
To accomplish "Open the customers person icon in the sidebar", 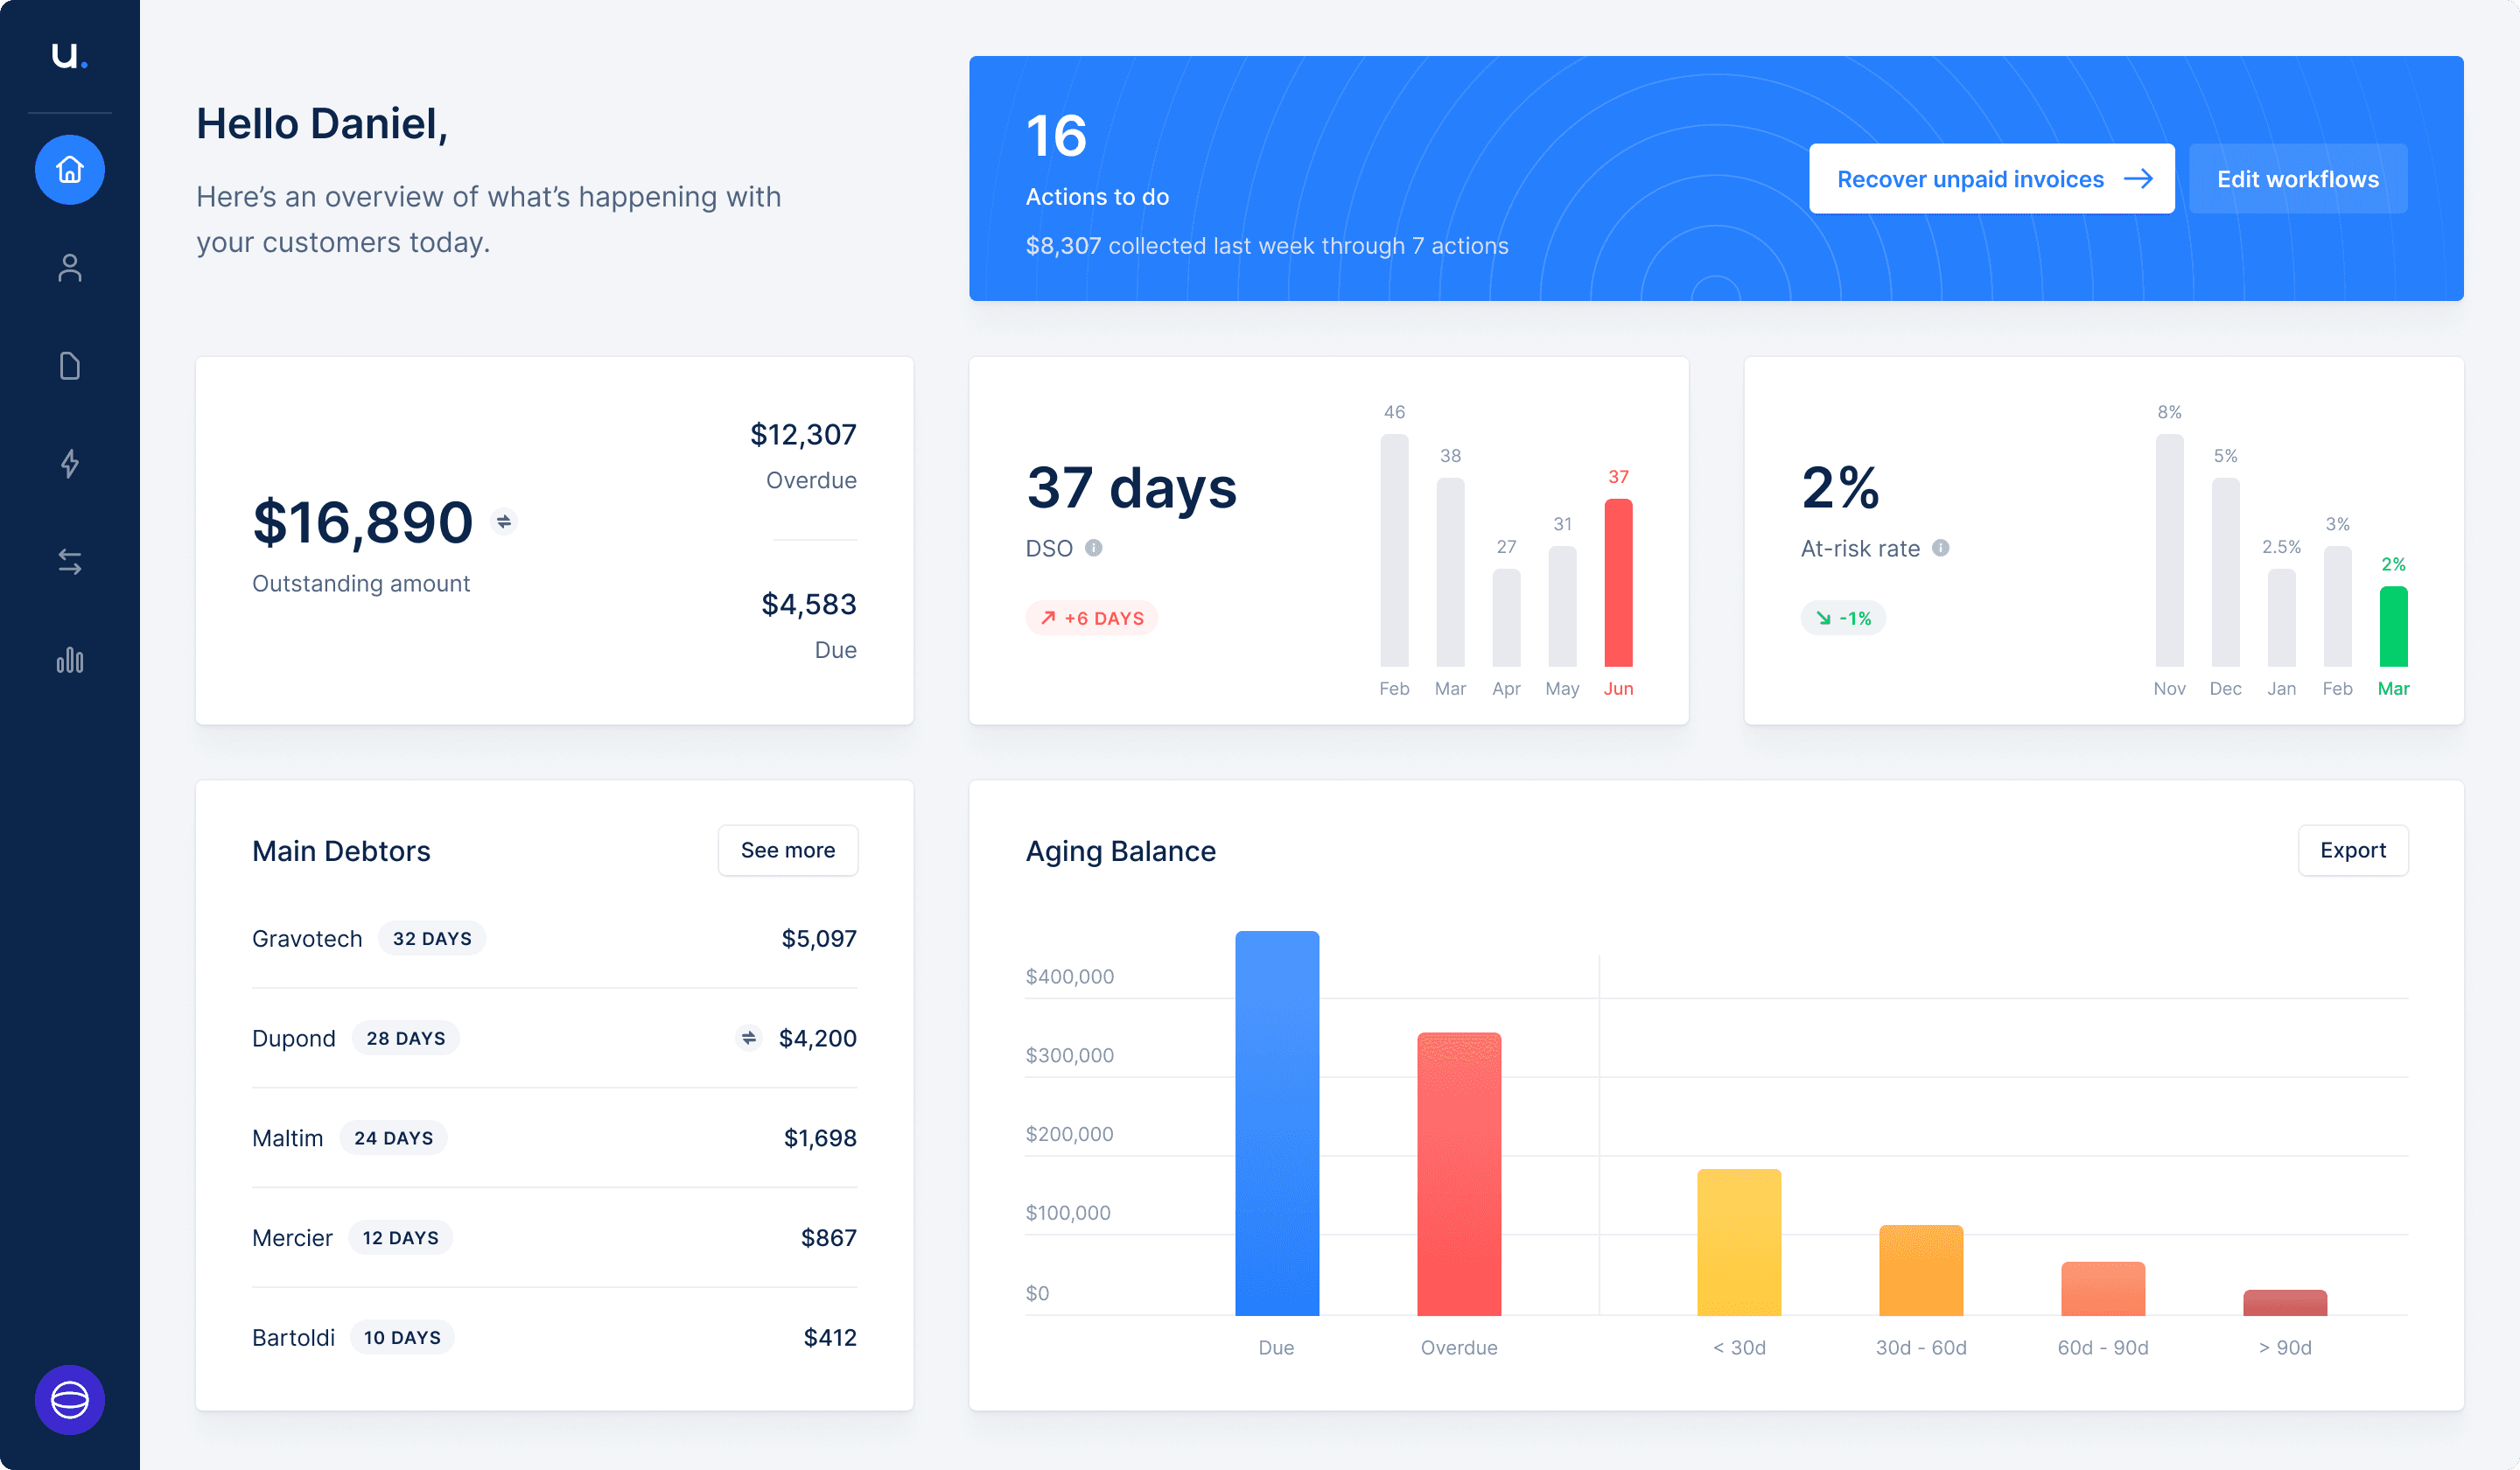I will tap(70, 268).
